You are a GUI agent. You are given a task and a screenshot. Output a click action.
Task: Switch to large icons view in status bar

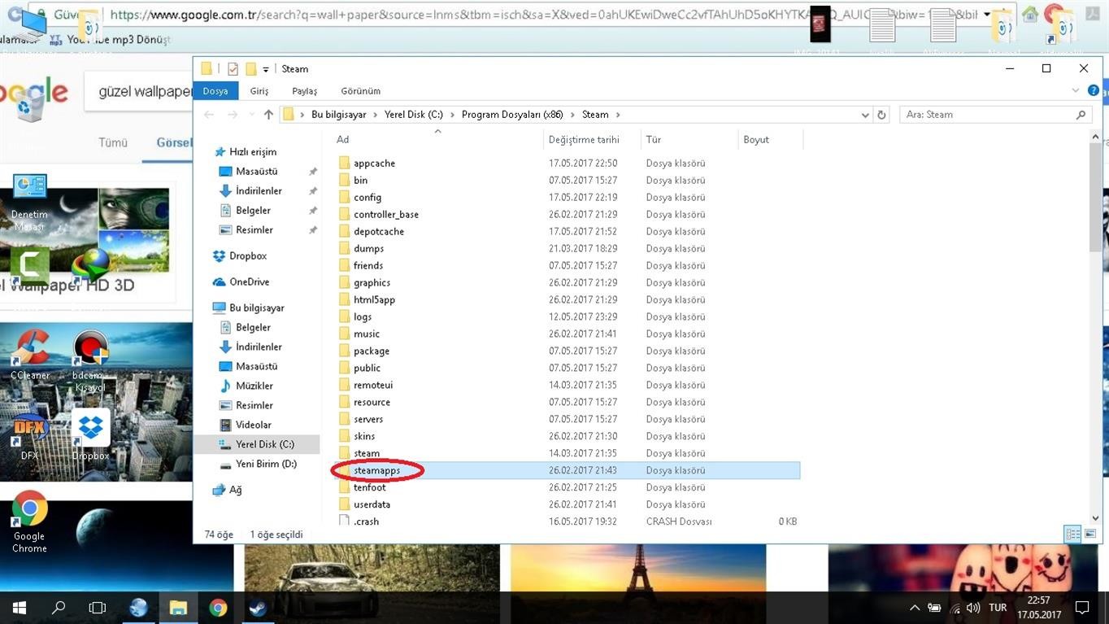point(1090,534)
